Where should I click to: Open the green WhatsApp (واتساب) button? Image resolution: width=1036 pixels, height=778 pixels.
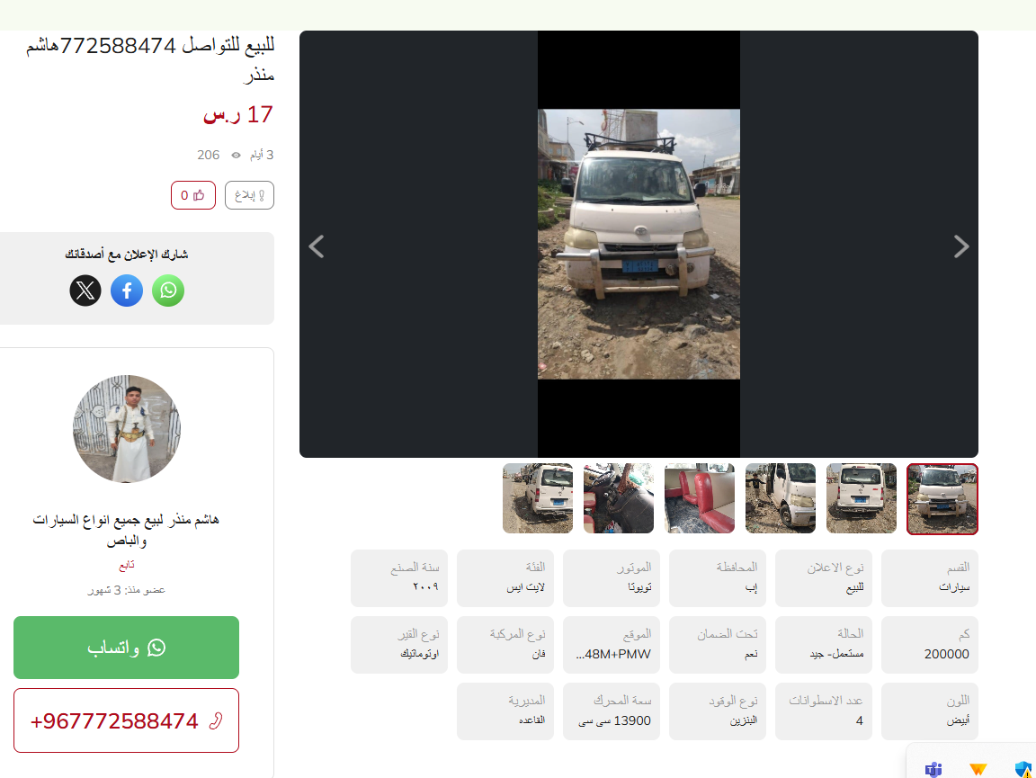126,647
